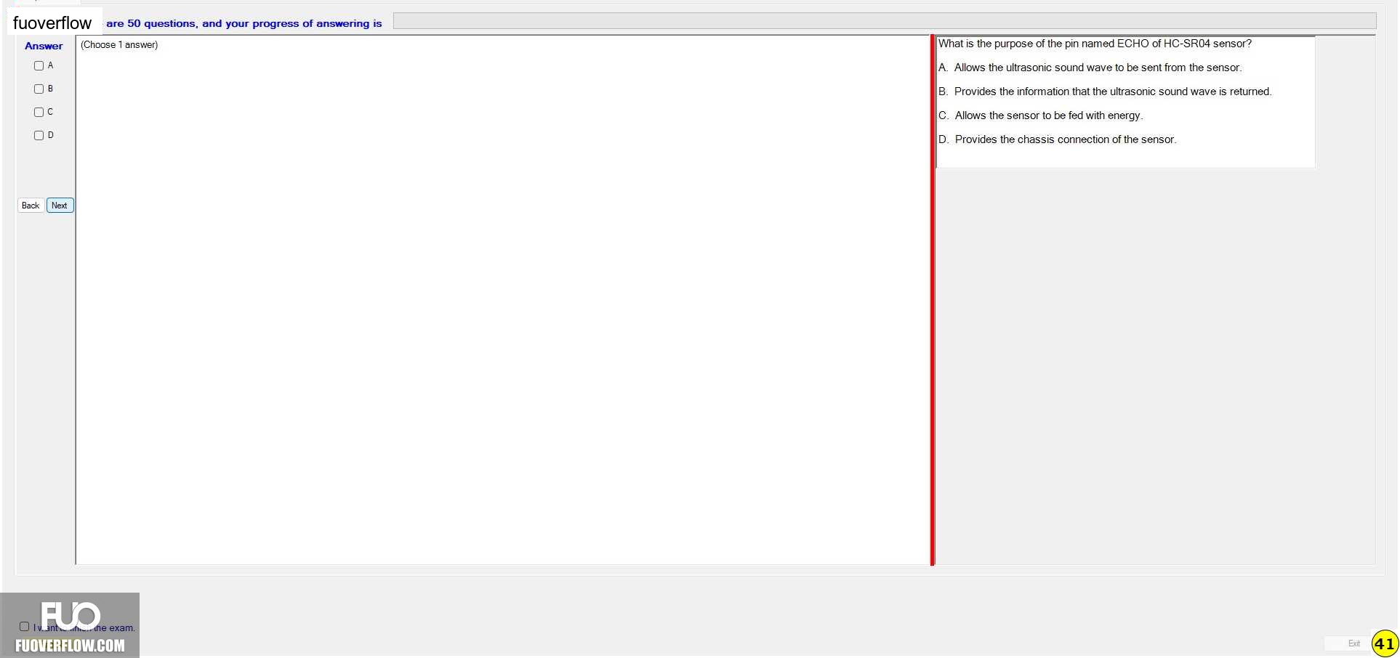Click the Exit button

pos(1353,643)
